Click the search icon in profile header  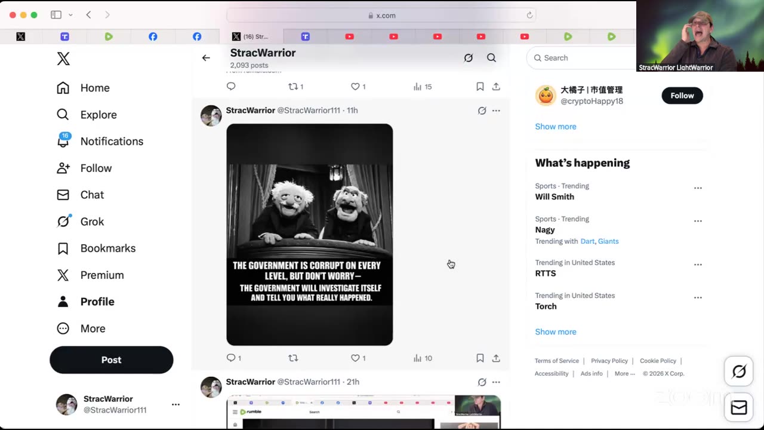(x=491, y=58)
